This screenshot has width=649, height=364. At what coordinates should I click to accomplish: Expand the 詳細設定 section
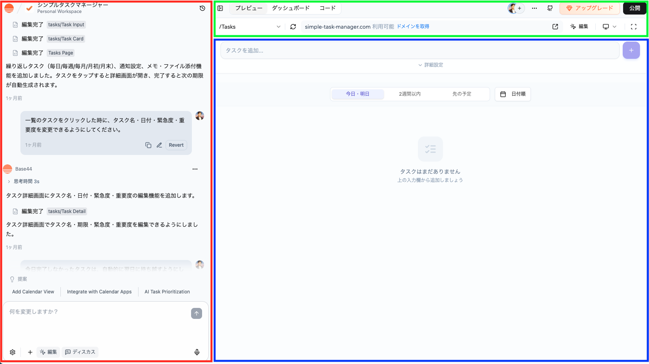pyautogui.click(x=430, y=65)
